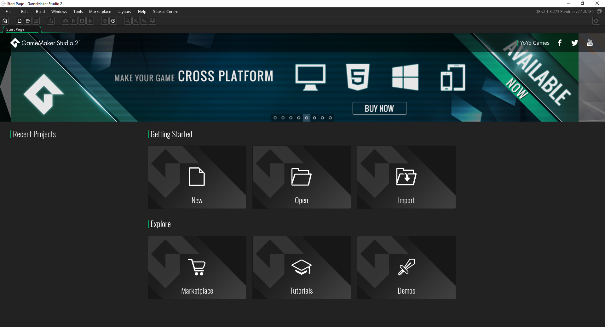Click the Open project tile
This screenshot has height=327, width=605.
click(x=302, y=177)
